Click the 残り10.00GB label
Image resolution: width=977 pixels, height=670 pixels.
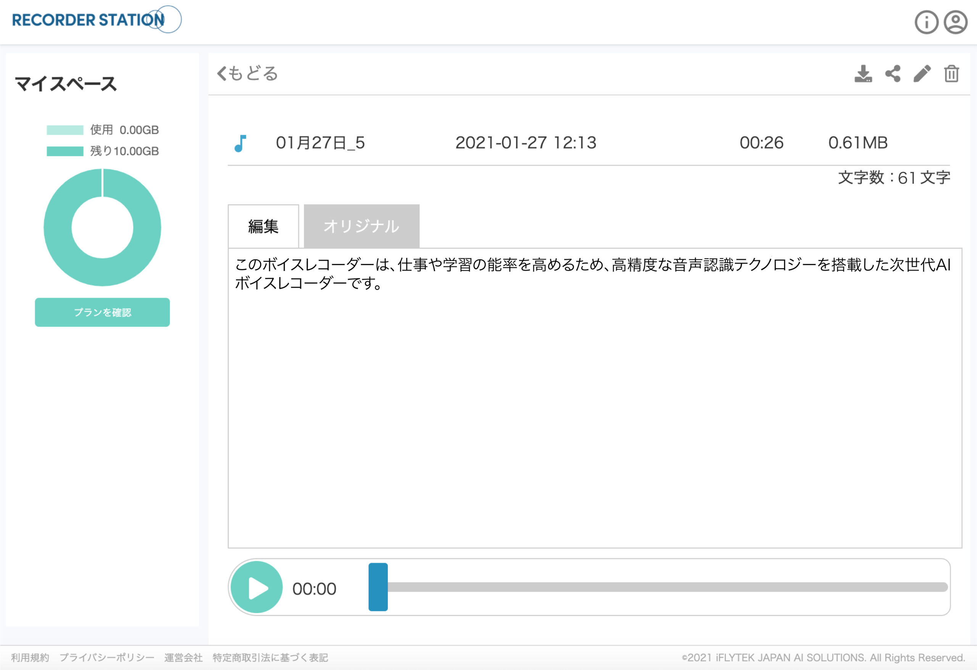pyautogui.click(x=124, y=151)
